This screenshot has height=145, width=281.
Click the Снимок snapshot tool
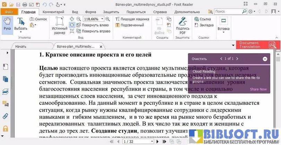coord(38,19)
